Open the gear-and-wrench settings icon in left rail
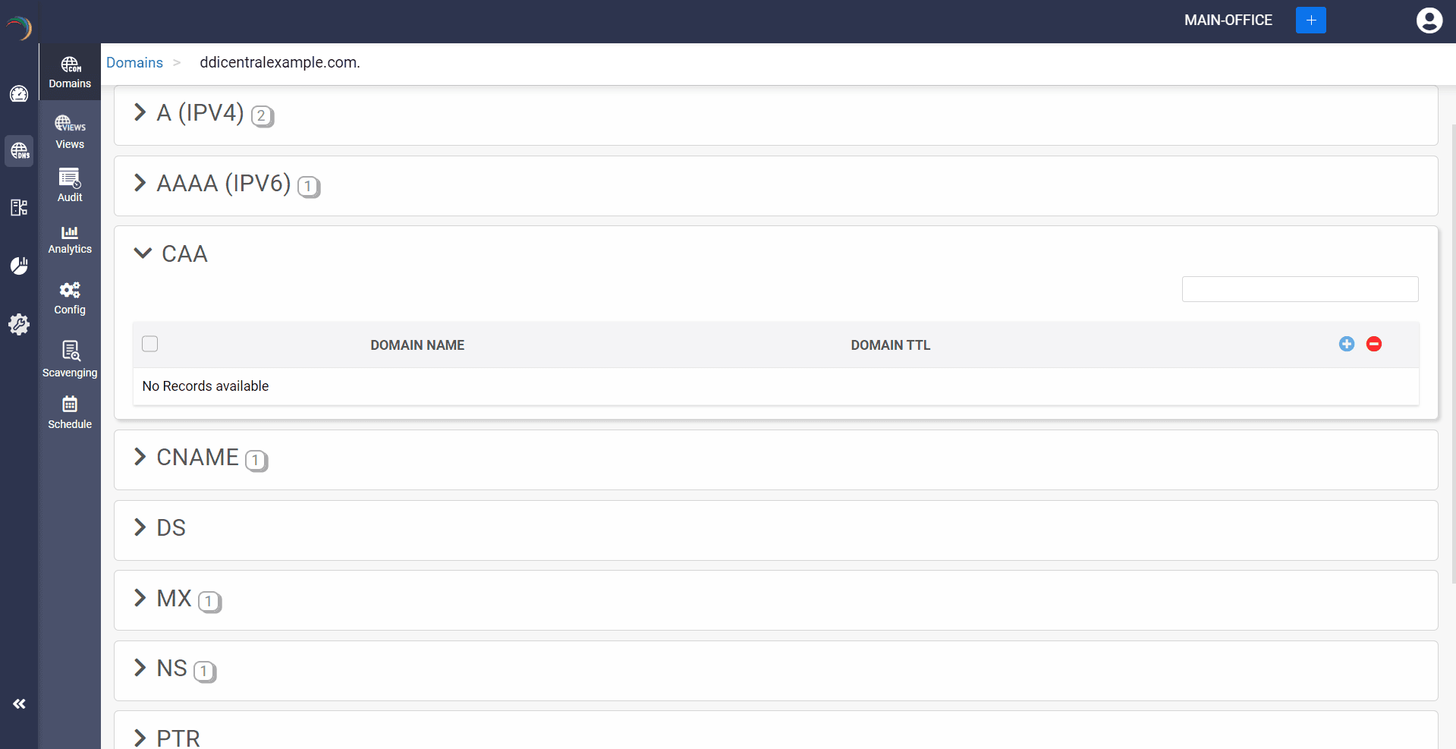 (x=19, y=325)
